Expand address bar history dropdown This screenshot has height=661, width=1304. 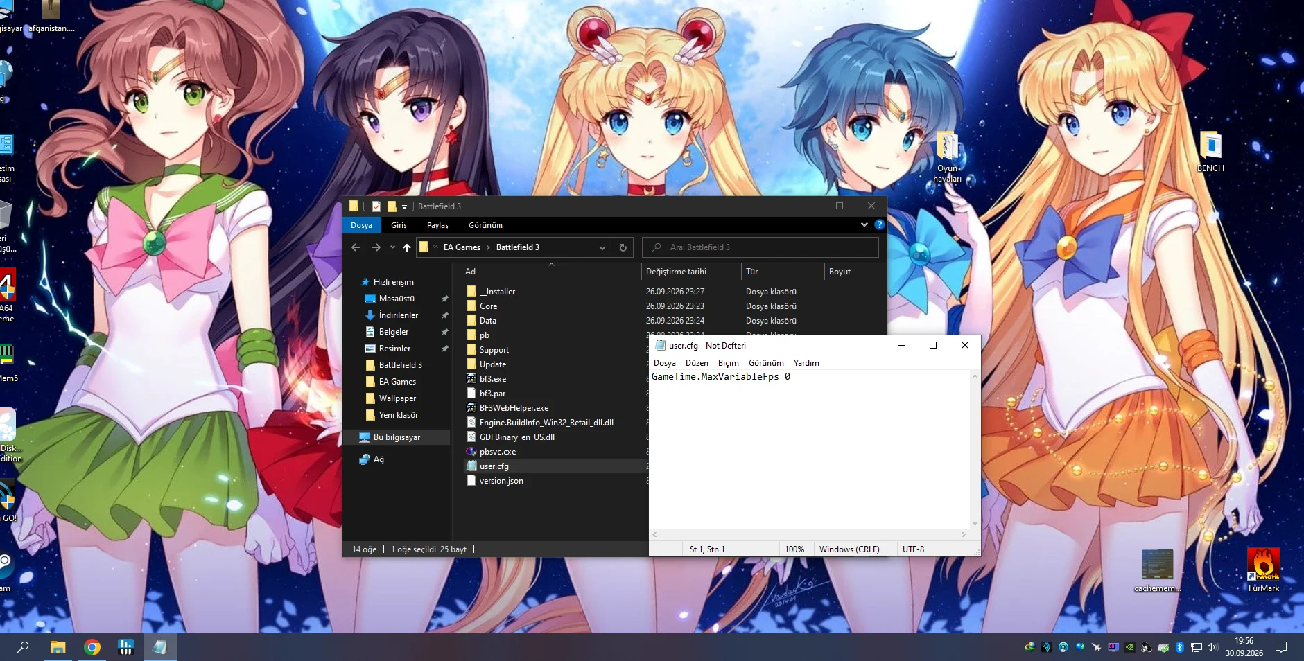pyautogui.click(x=602, y=247)
